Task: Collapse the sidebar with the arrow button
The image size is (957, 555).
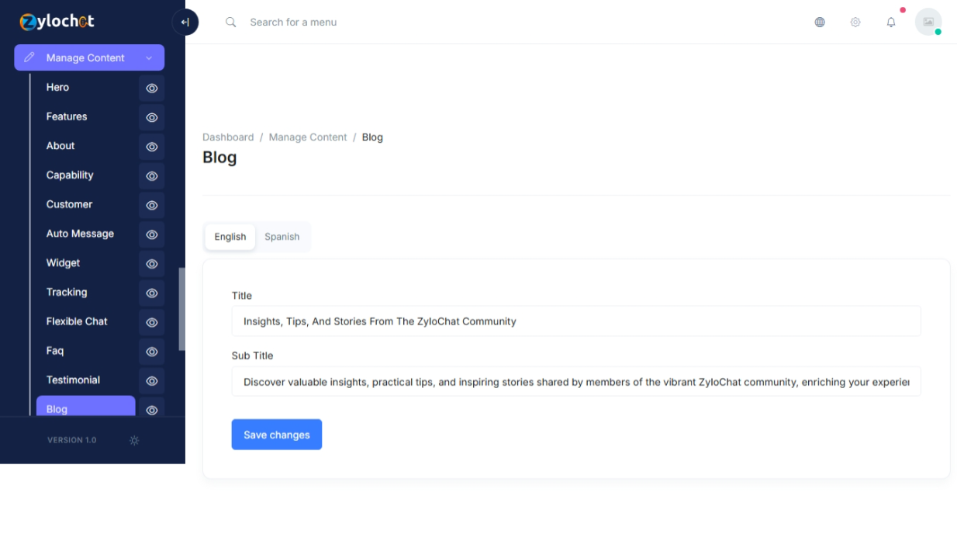Action: coord(185,23)
